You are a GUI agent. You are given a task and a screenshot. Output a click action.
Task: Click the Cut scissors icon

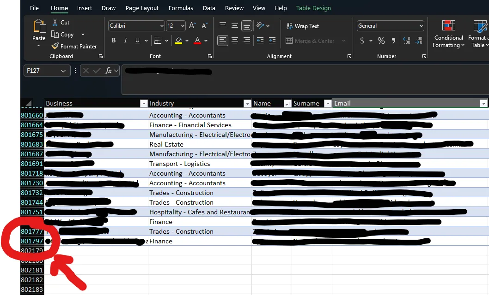(55, 23)
